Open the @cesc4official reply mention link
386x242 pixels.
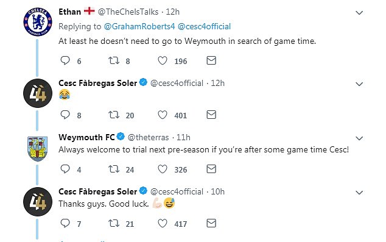[x=205, y=26]
